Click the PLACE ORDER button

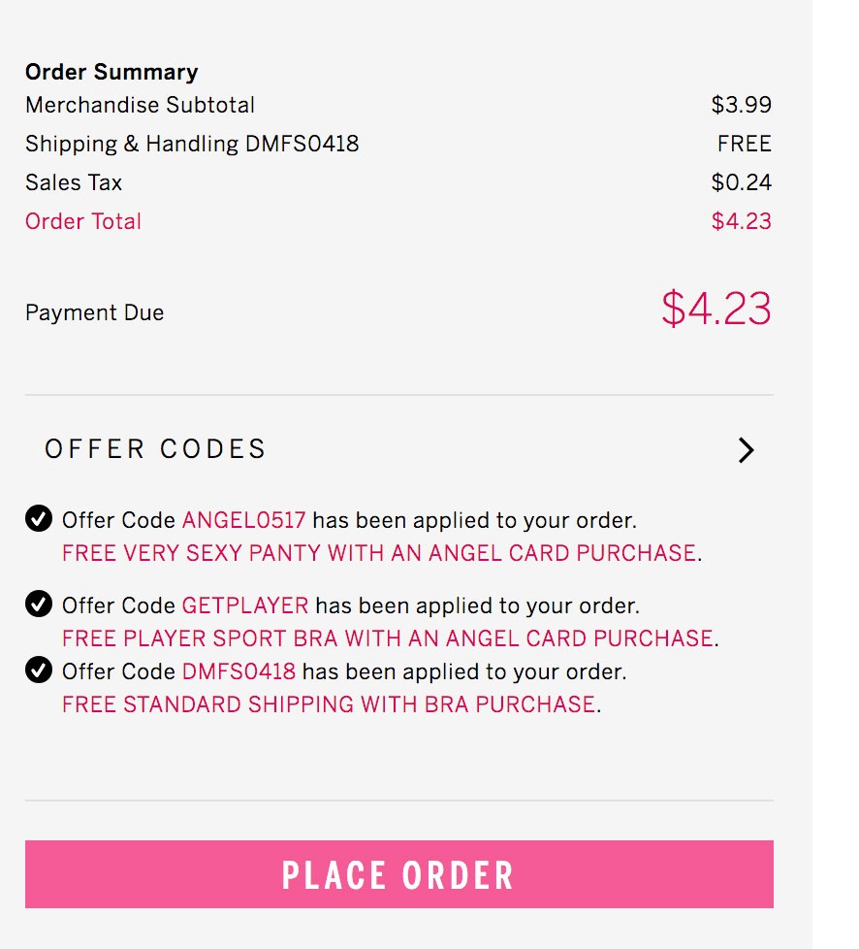pyautogui.click(x=399, y=874)
